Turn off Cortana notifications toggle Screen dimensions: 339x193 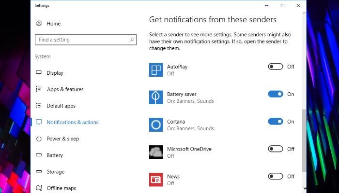(x=276, y=122)
